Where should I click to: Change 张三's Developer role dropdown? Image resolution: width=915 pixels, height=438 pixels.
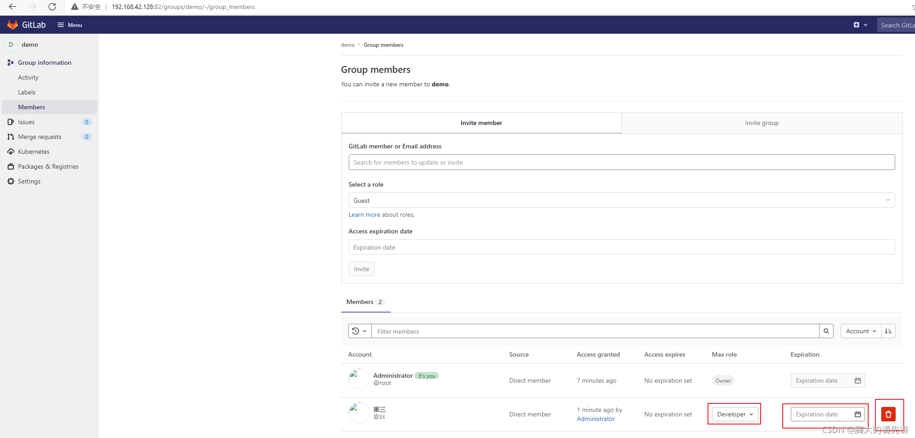(735, 414)
